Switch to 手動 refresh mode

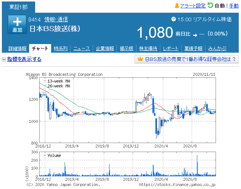234,6
